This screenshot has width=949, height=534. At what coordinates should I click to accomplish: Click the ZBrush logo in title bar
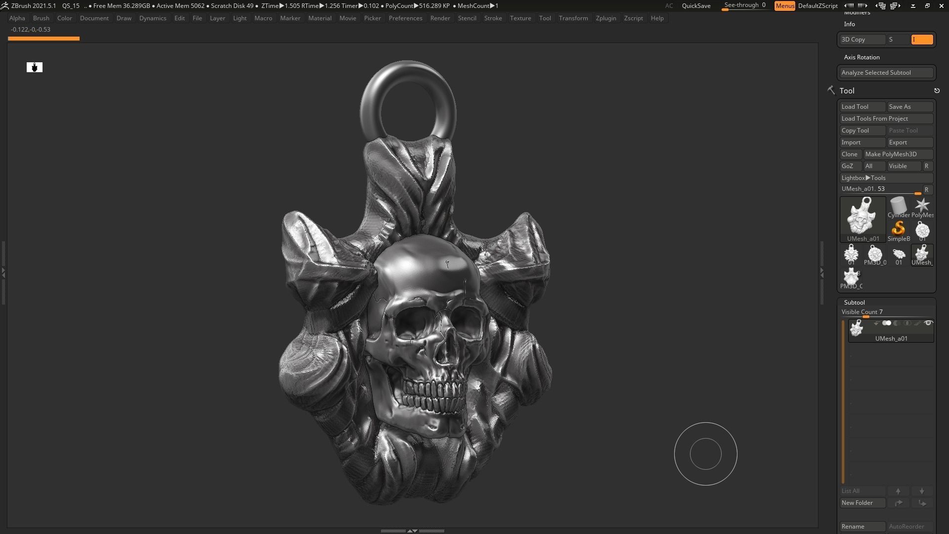(4, 6)
